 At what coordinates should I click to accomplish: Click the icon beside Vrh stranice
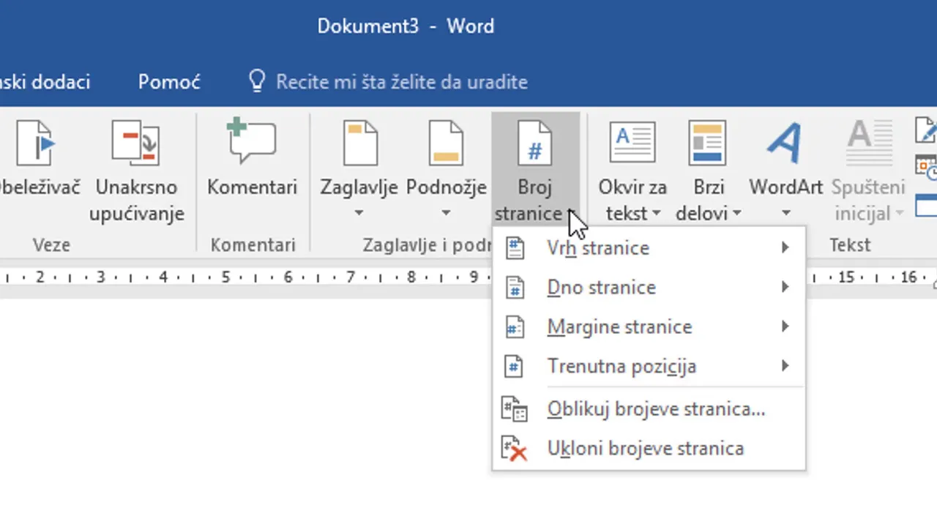pyautogui.click(x=515, y=248)
